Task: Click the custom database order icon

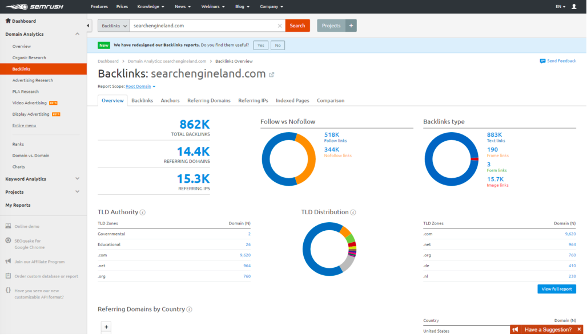Action: click(x=8, y=276)
